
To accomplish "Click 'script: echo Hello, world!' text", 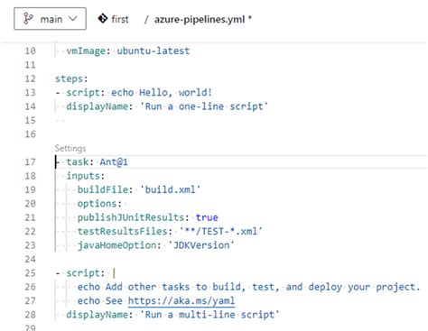I will point(139,92).
